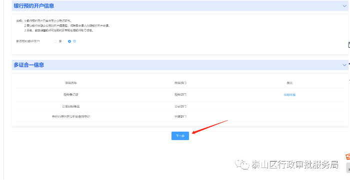Click the 银行预约开户信息 section header

click(x=180, y=6)
